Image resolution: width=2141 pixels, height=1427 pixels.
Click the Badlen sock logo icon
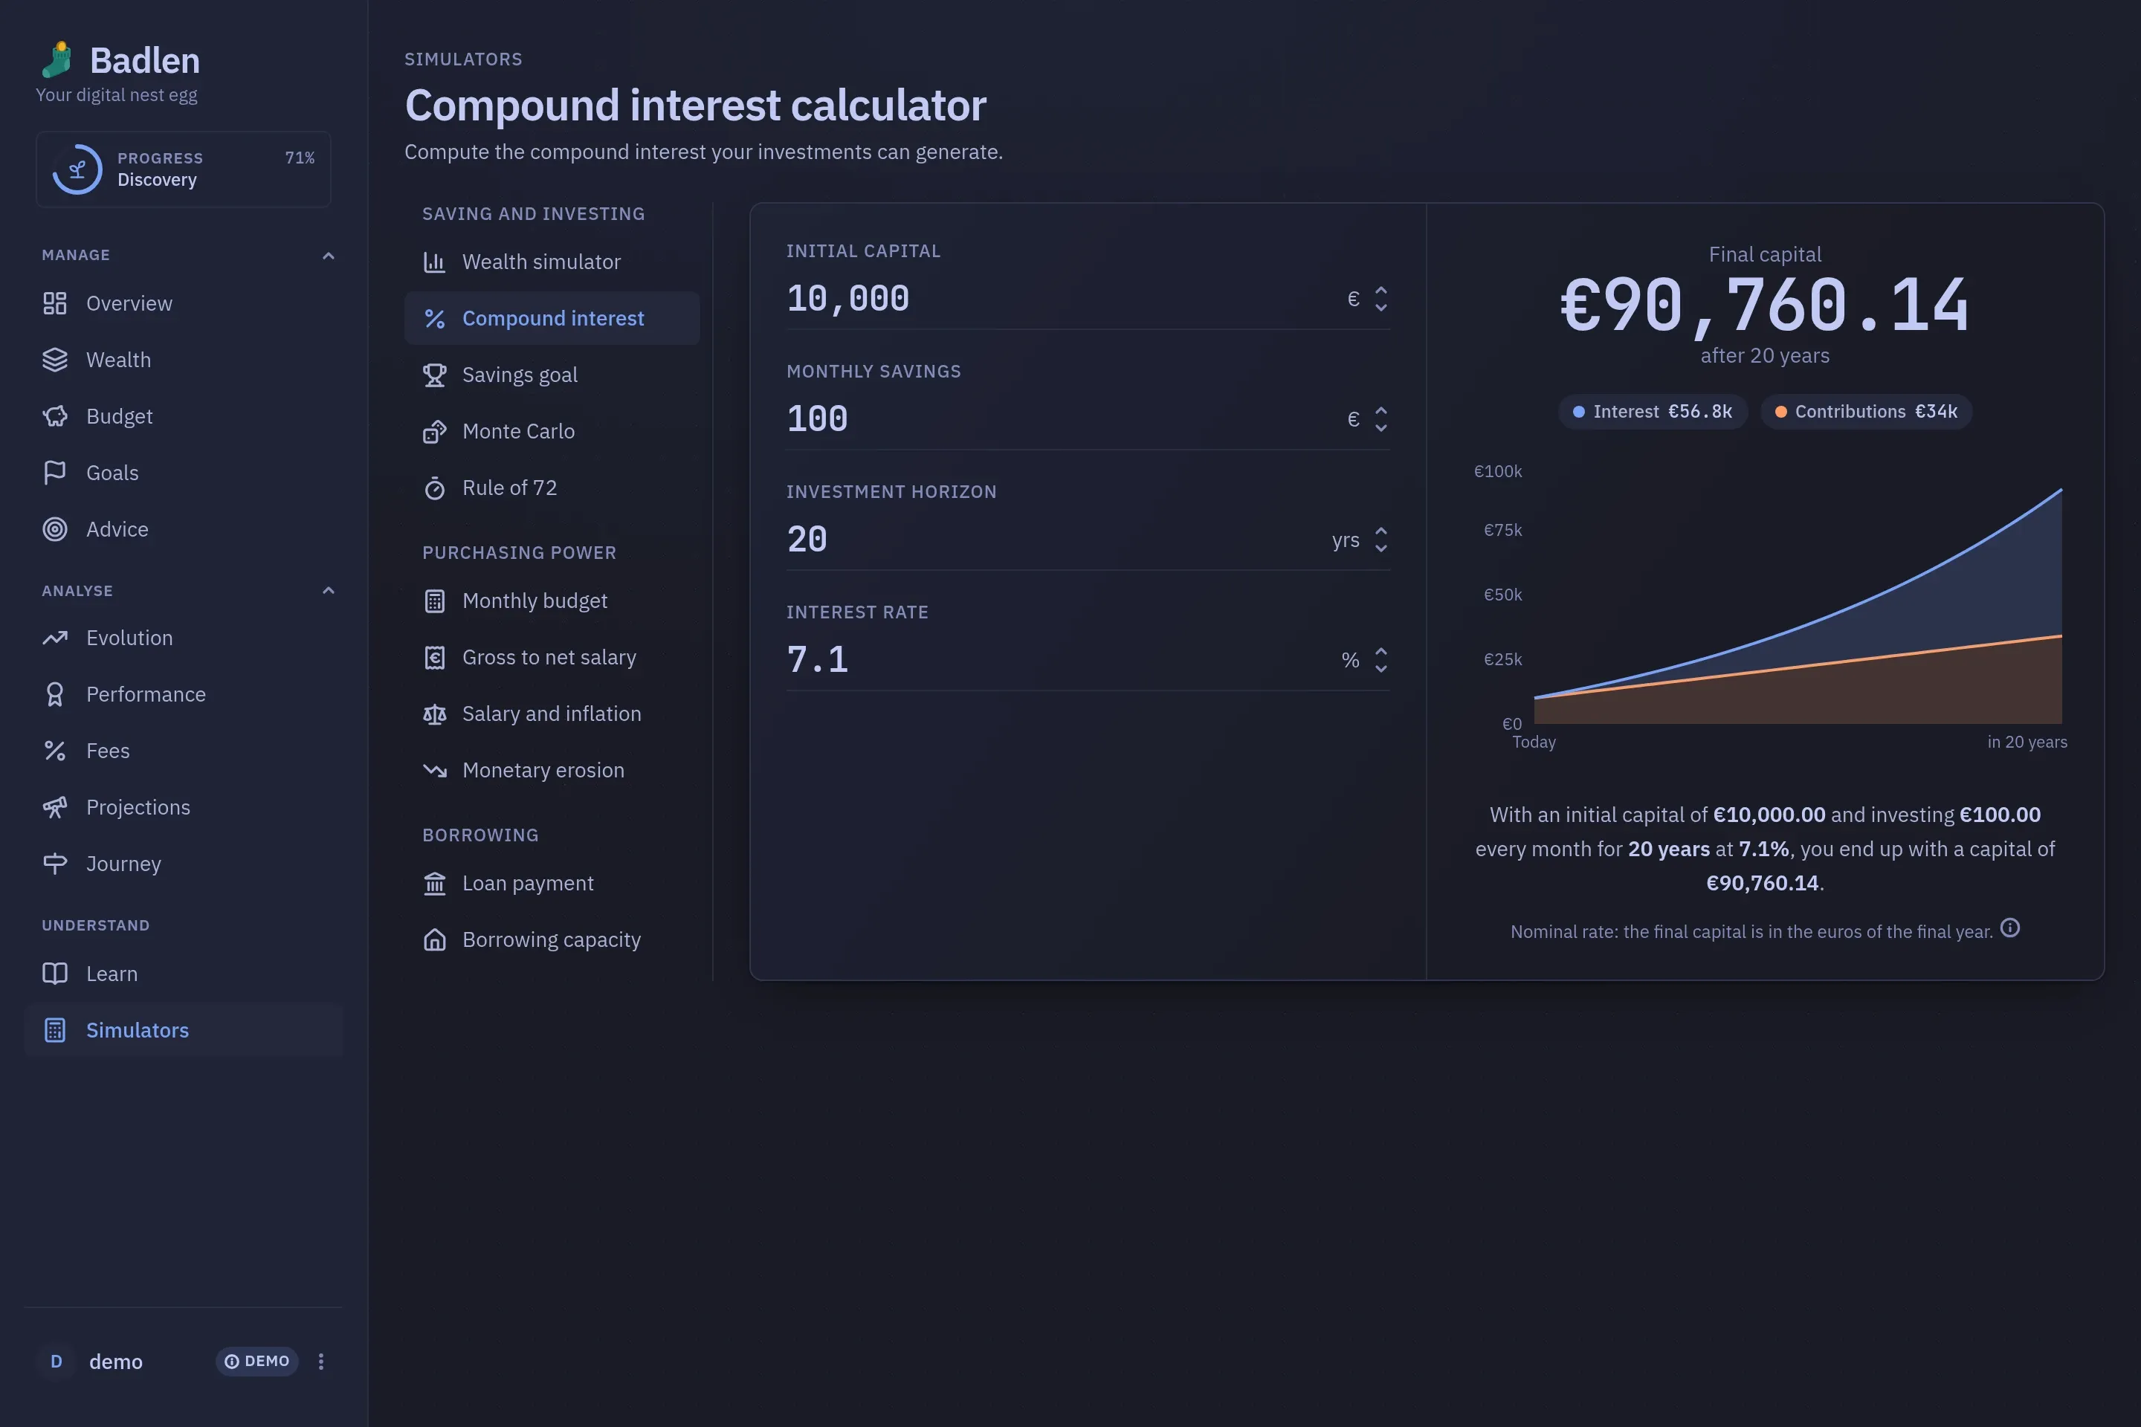coord(57,60)
